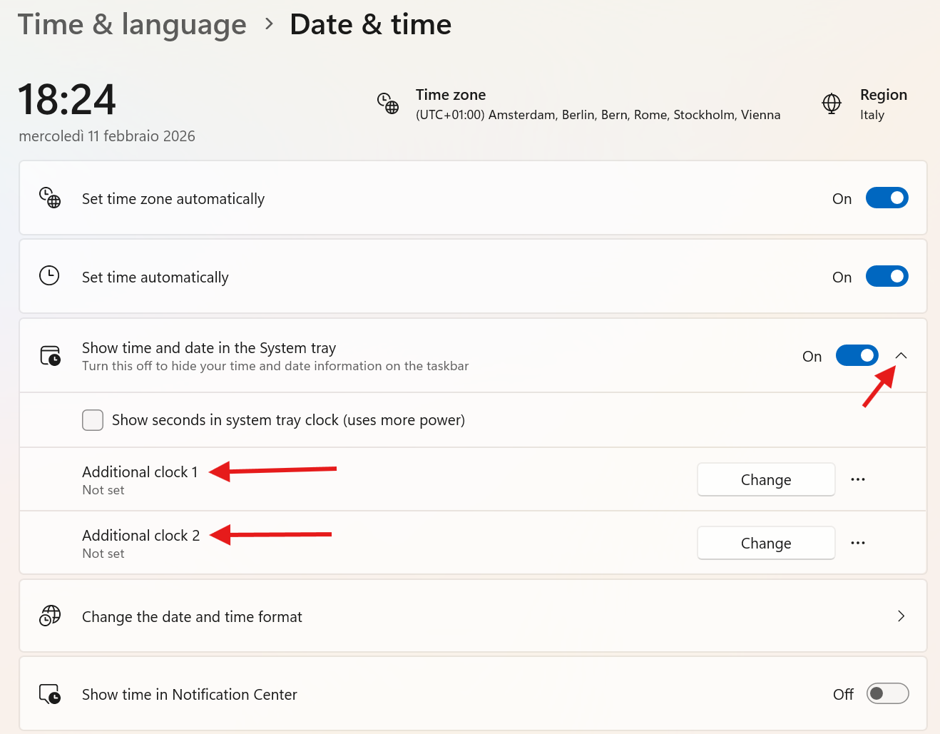Click Not set under Additional clock 1
Screen dimensions: 940x734
pos(103,490)
